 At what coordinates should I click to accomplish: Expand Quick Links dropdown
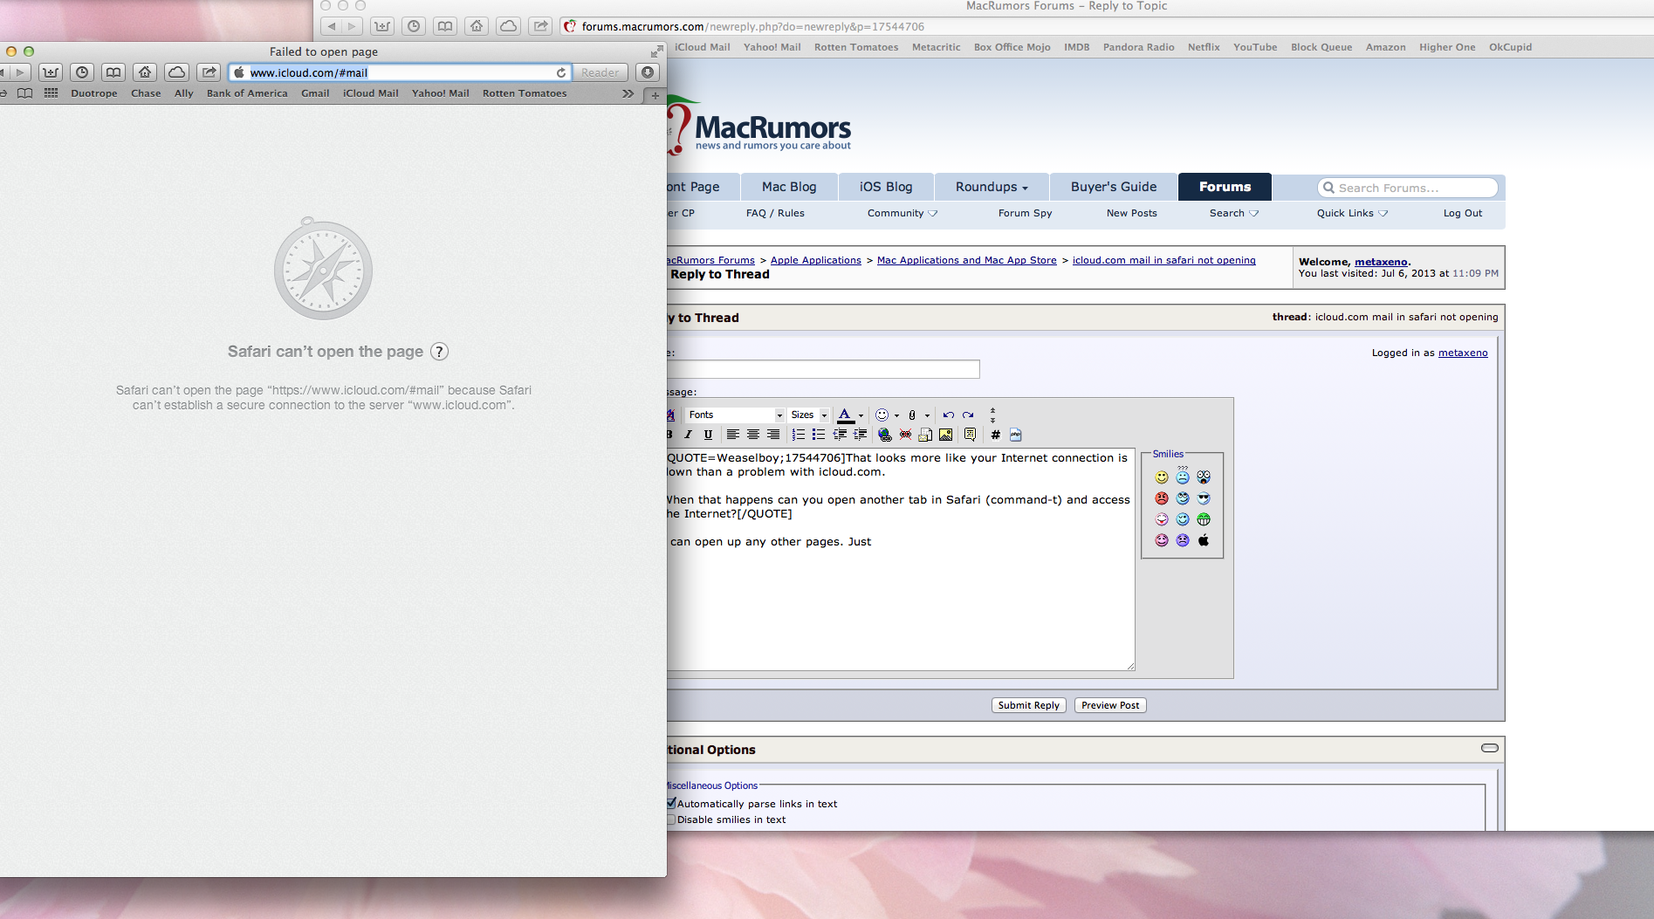click(1352, 213)
